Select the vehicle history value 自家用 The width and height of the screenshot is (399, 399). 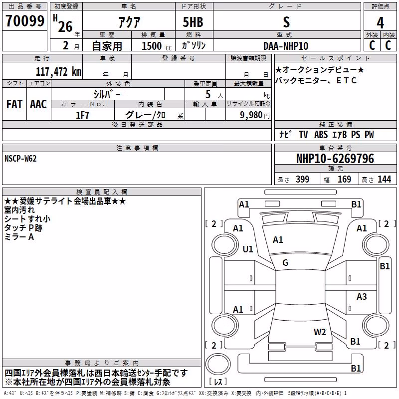point(107,46)
